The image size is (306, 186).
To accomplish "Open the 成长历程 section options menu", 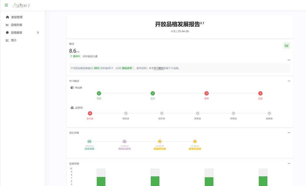I will 289,133.
